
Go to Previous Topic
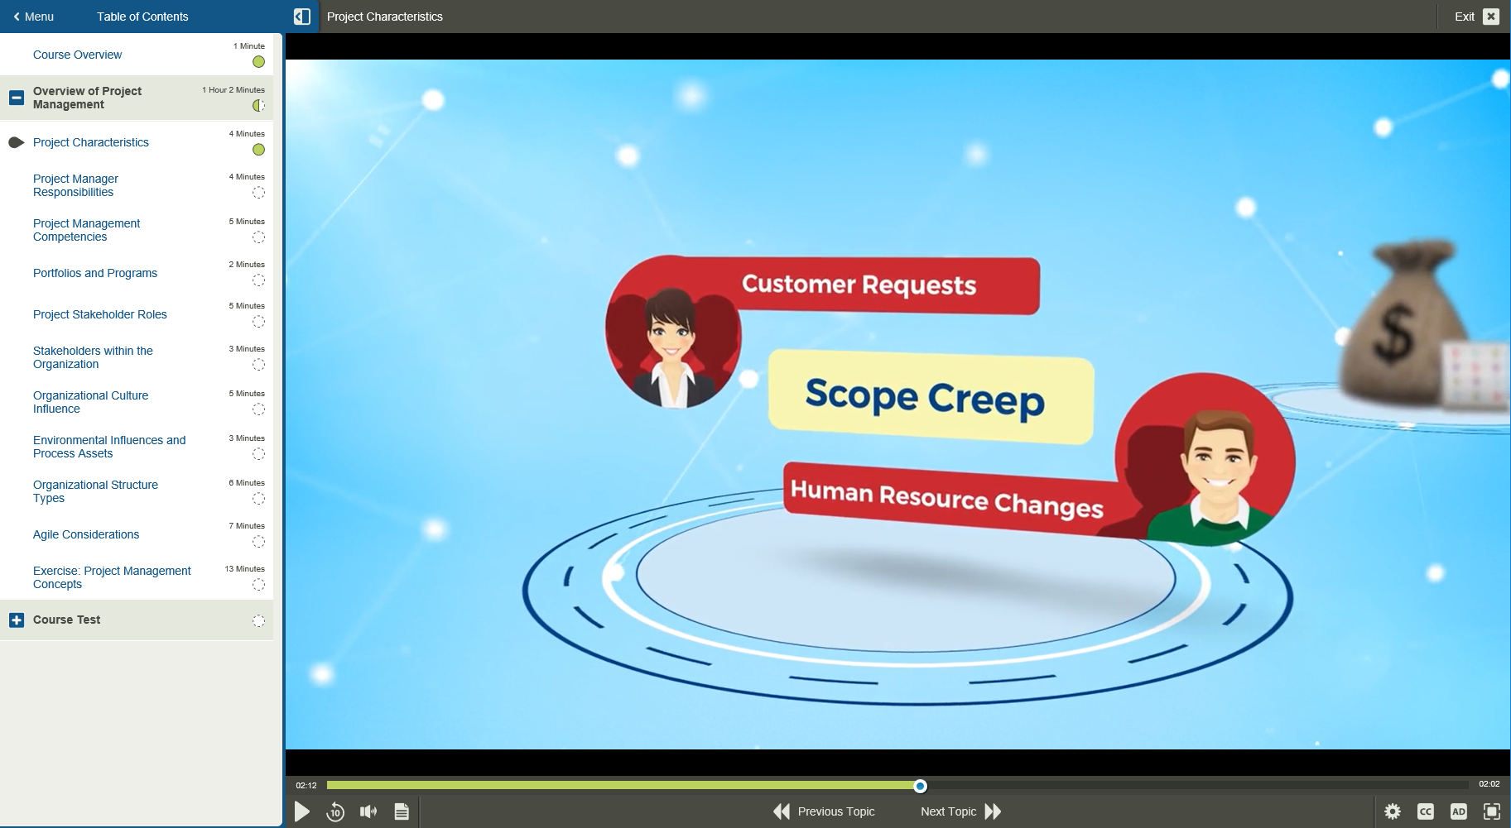pos(825,811)
